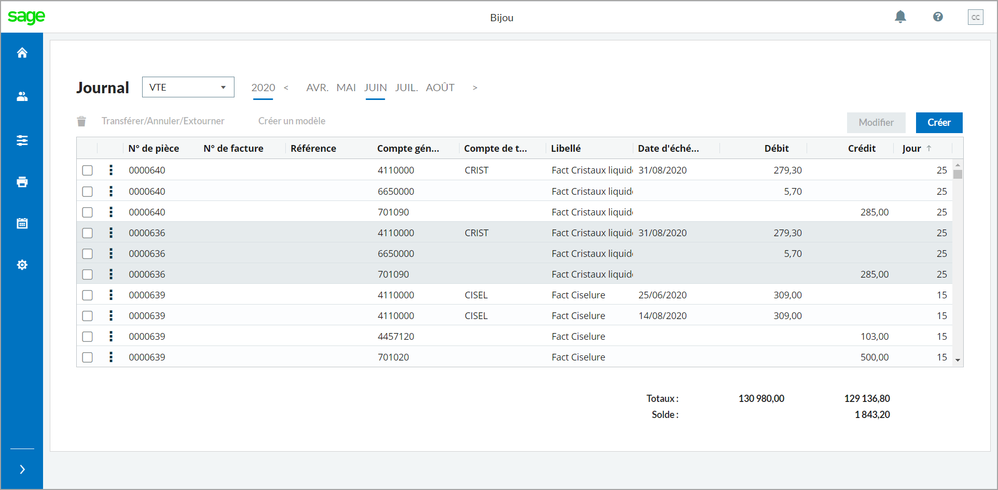Open row menu for 0000636 account 6650000
This screenshot has height=490, width=998.
pyautogui.click(x=111, y=253)
